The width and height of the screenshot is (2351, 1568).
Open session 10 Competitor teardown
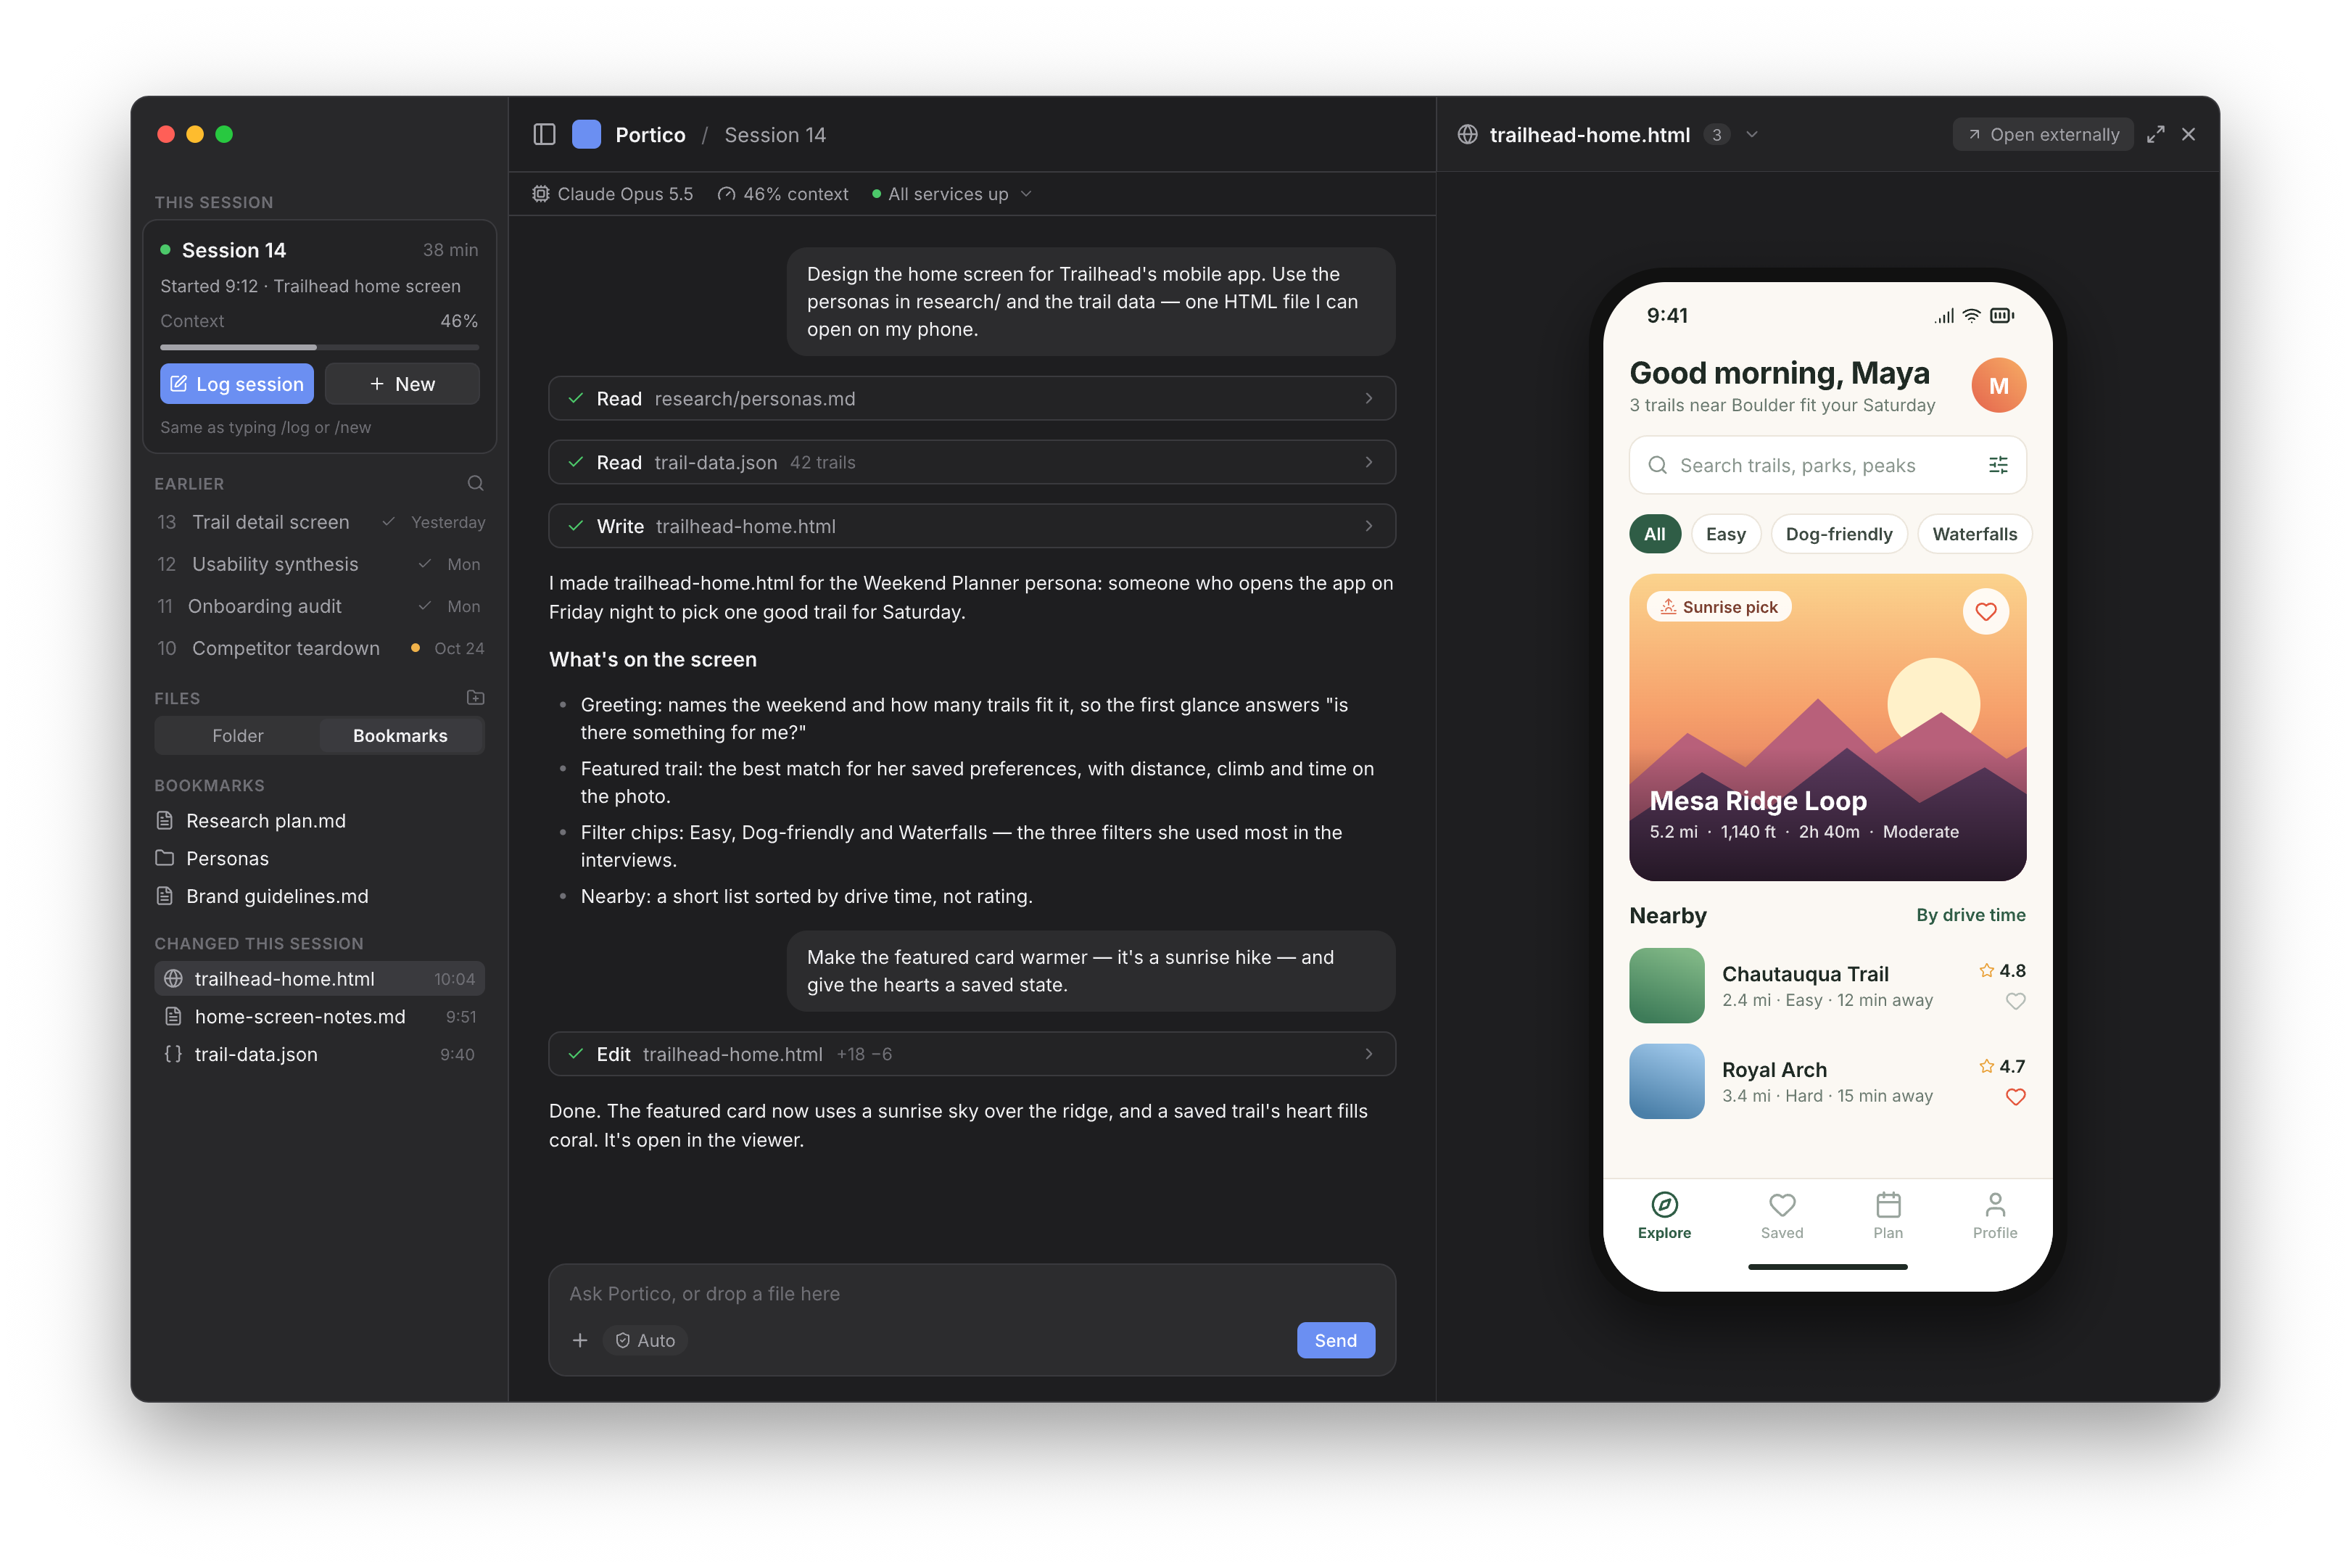(x=320, y=648)
